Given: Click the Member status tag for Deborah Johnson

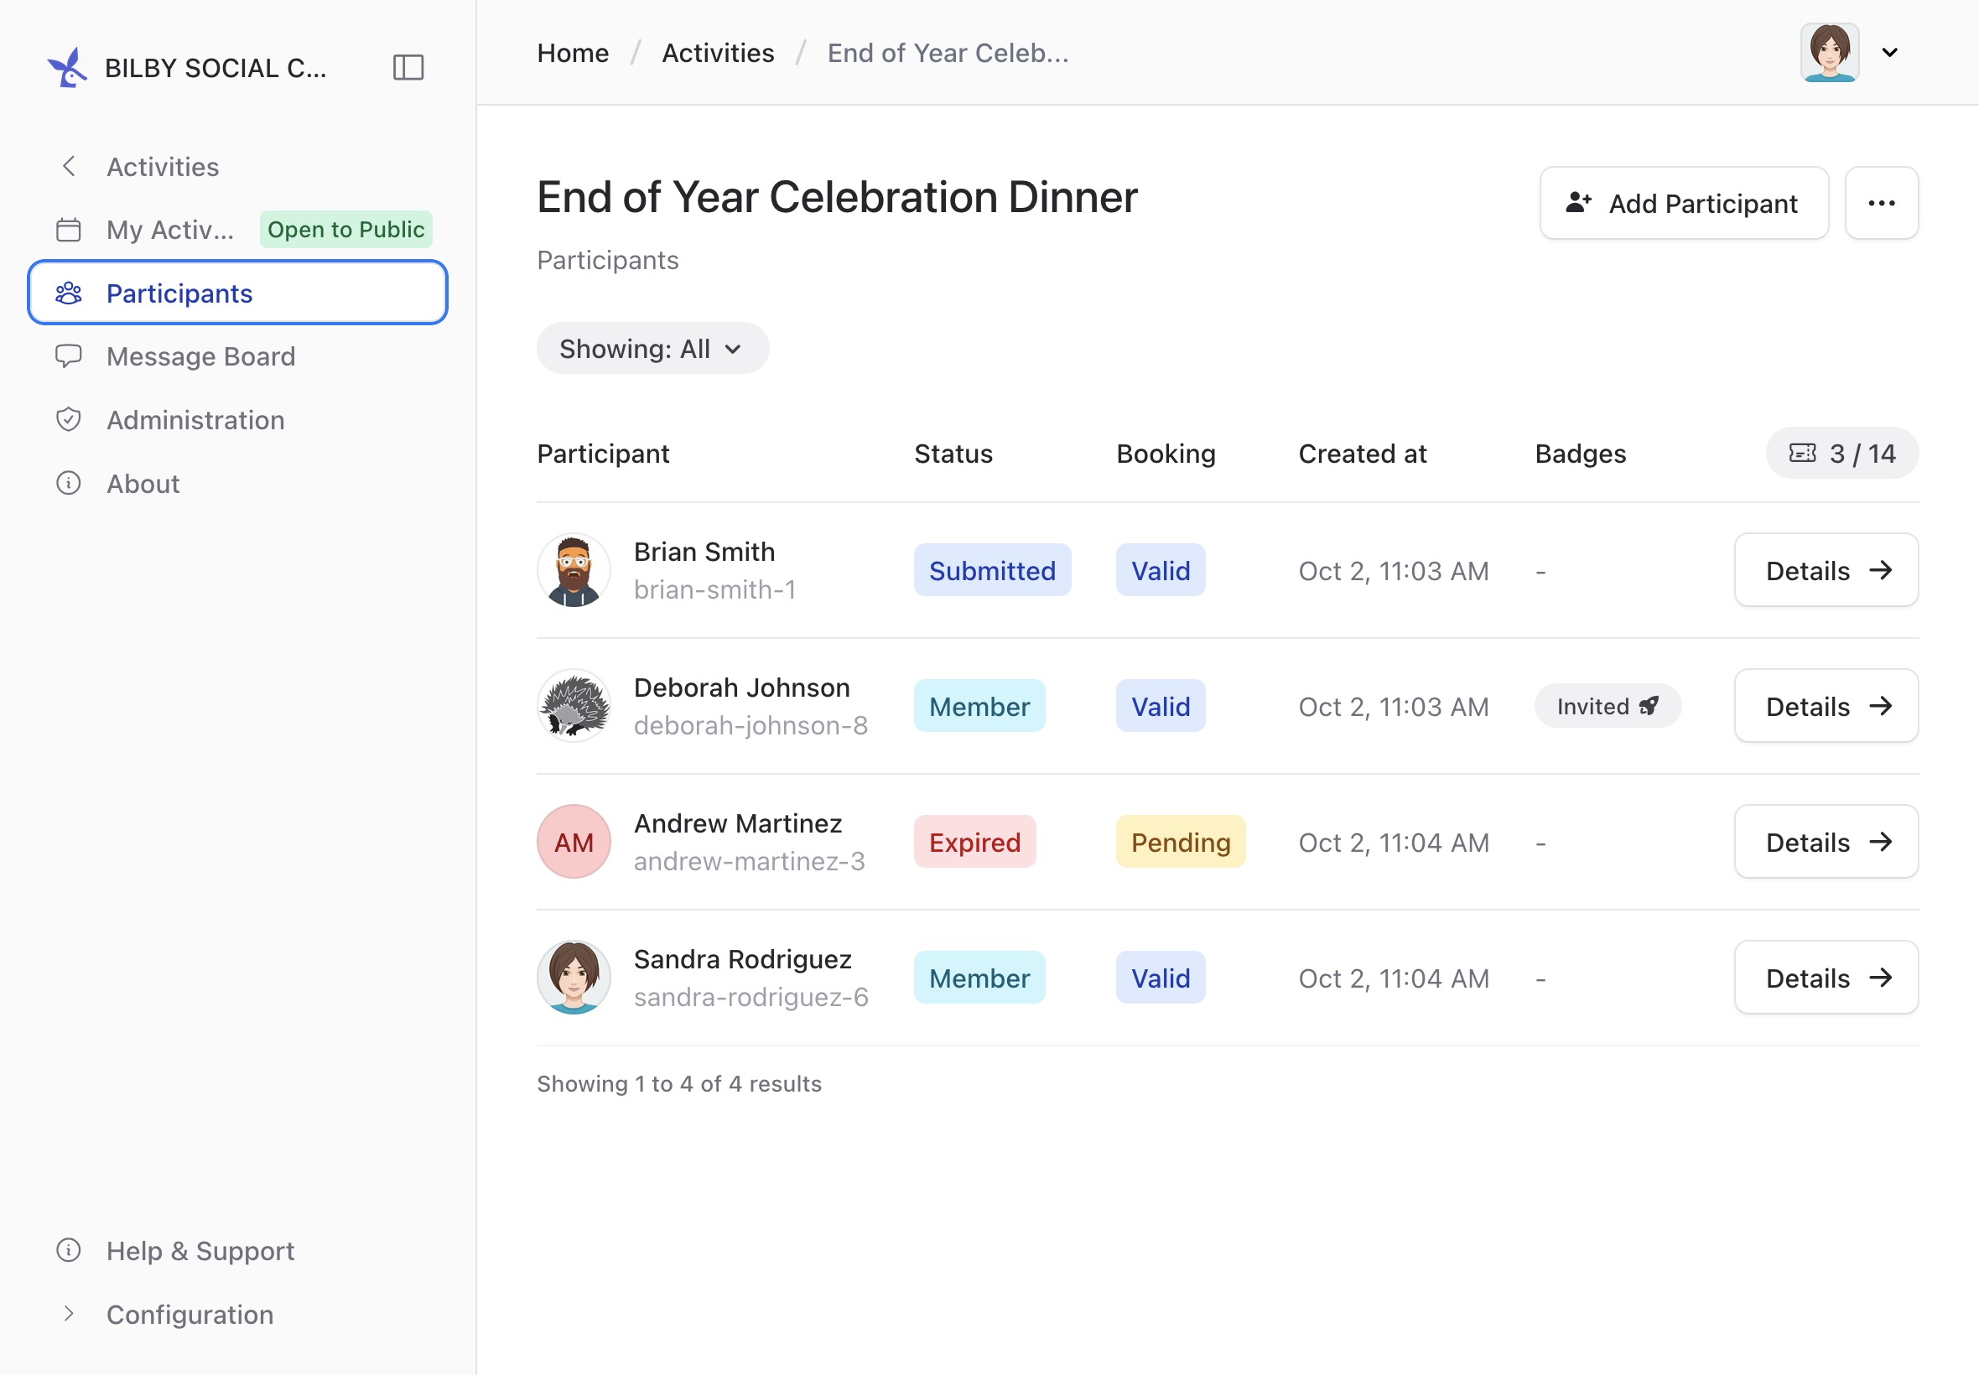Looking at the screenshot, I should pos(979,707).
